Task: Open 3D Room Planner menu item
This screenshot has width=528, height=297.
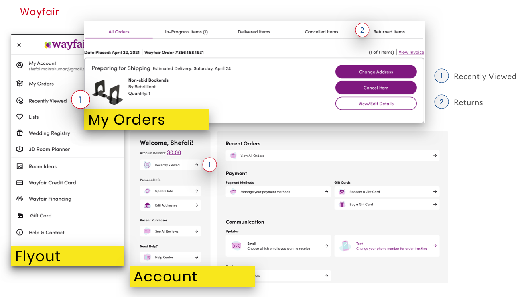Action: click(49, 149)
